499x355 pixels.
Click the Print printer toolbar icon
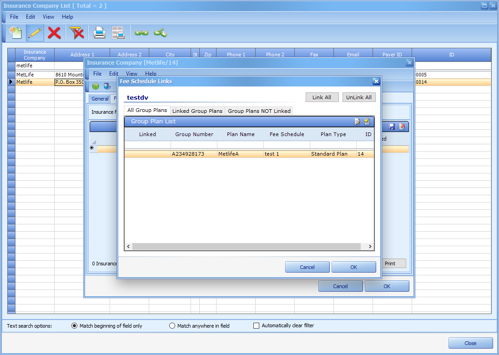[99, 33]
